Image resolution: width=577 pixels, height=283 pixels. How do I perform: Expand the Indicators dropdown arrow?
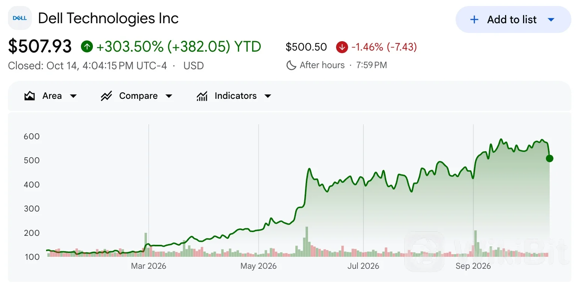coord(268,96)
